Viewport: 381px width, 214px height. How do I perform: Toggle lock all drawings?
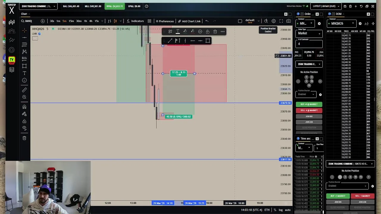click(24, 121)
